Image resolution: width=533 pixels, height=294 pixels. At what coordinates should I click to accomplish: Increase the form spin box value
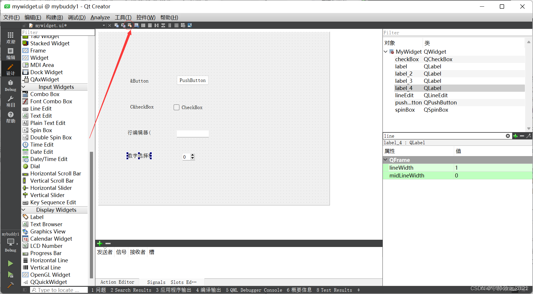[x=193, y=155]
